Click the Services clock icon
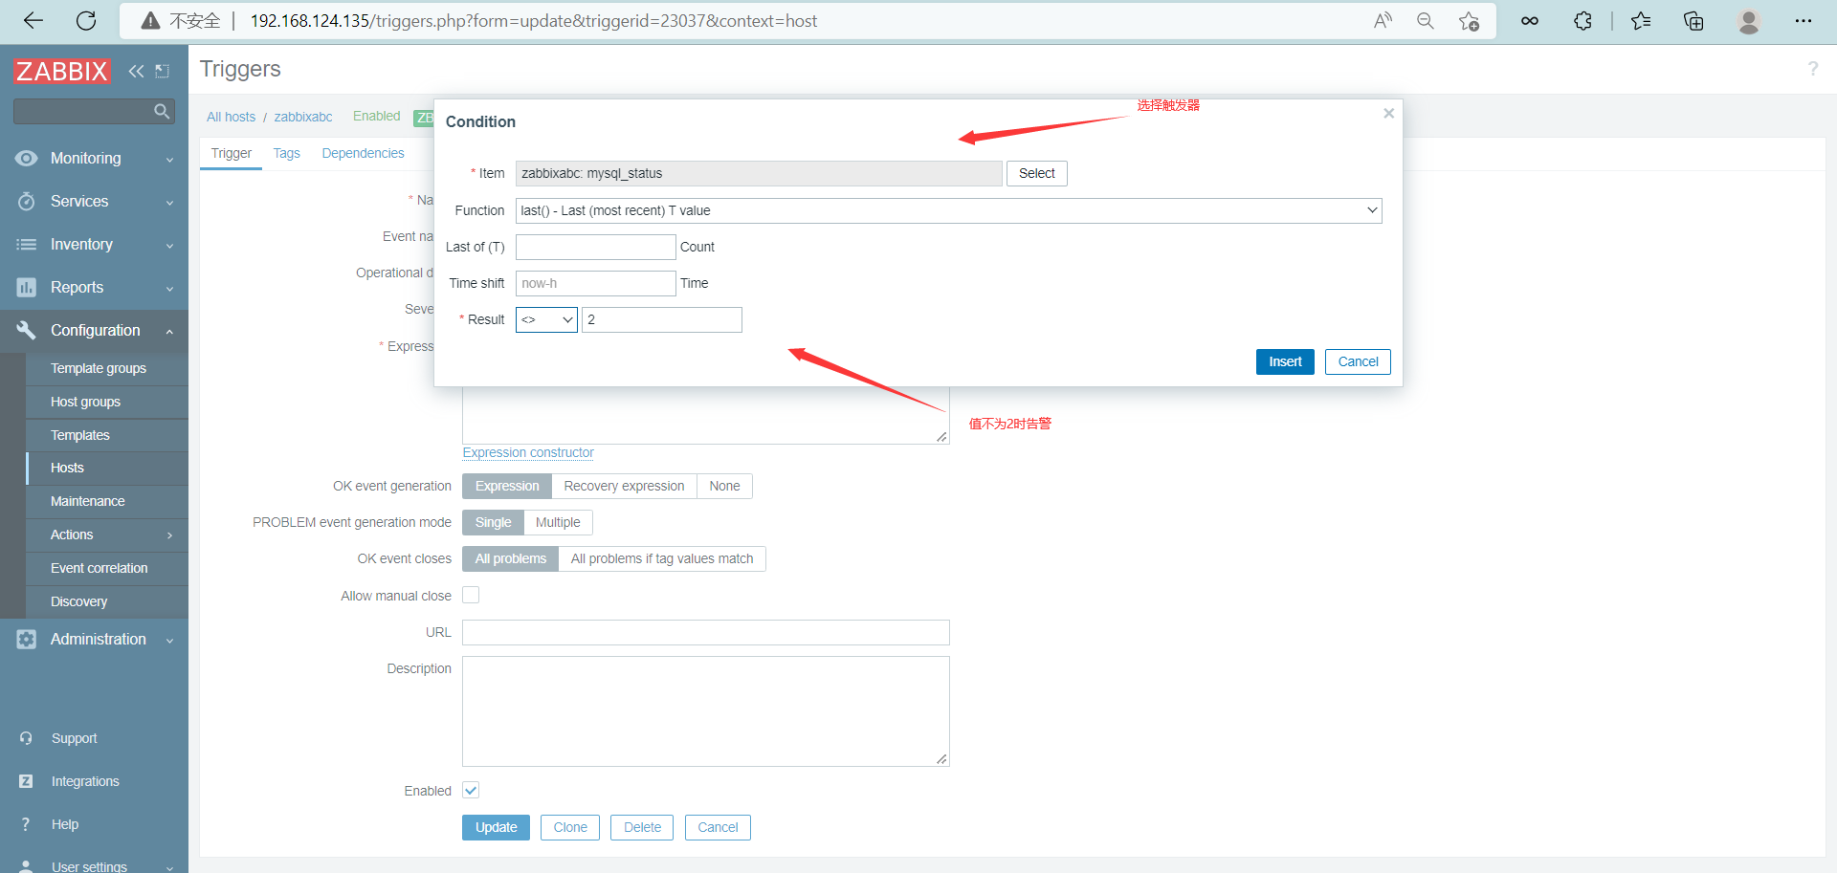The image size is (1837, 873). 26,202
